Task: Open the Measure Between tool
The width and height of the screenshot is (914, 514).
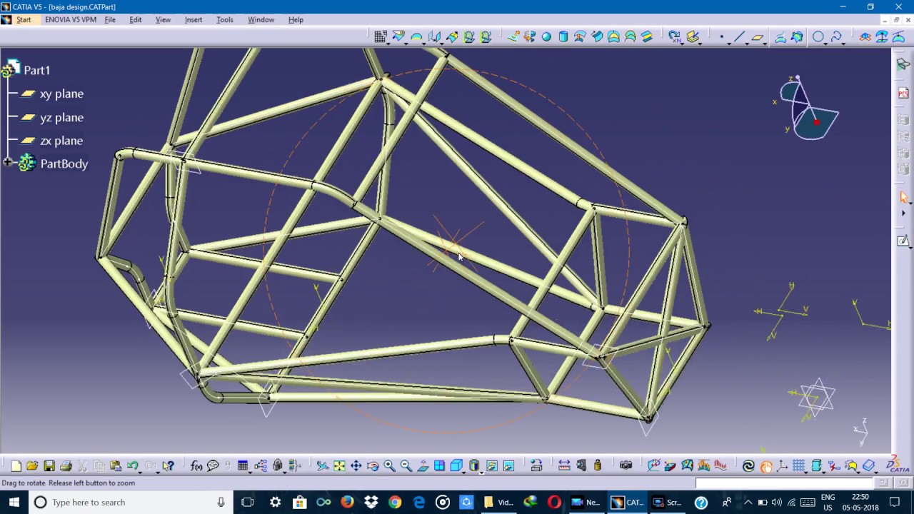Action: tap(564, 466)
